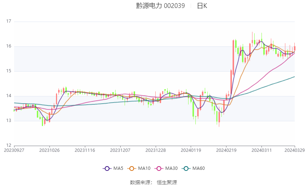Click the y-axis value 17
This screenshot has width=307, height=186.
[x=9, y=21]
